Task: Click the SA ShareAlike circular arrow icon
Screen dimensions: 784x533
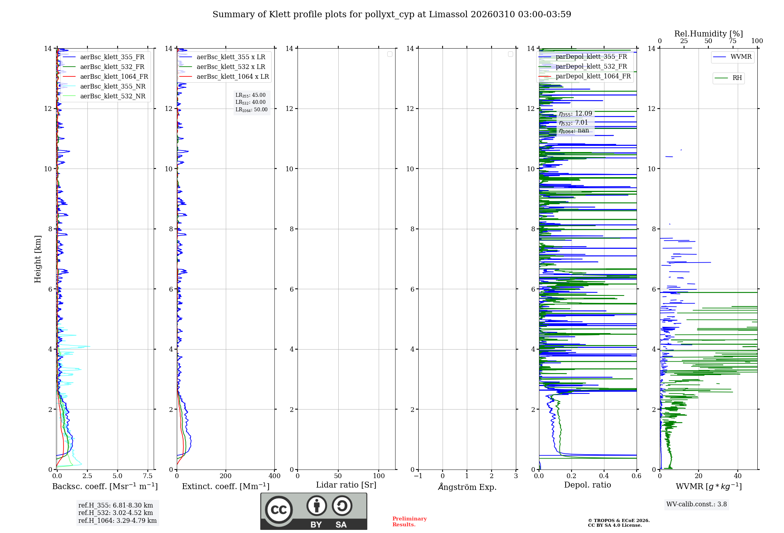Action: click(342, 506)
